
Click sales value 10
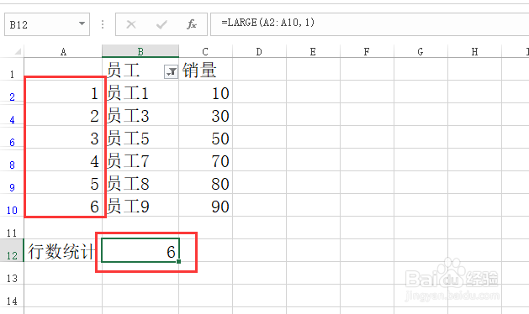point(205,92)
